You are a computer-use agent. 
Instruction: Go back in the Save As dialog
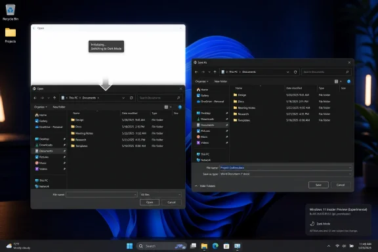196,72
